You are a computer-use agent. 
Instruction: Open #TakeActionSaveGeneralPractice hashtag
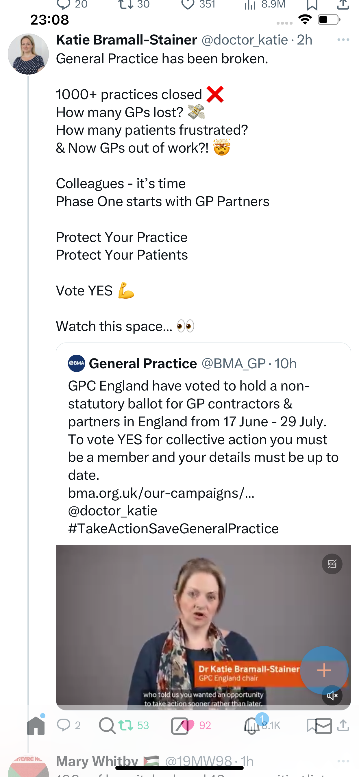pos(173,528)
